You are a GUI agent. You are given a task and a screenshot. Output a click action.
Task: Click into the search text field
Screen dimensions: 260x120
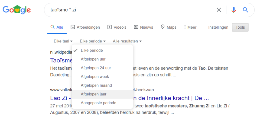click(x=130, y=10)
